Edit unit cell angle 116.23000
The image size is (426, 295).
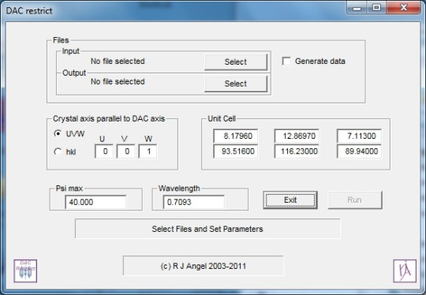(x=297, y=151)
